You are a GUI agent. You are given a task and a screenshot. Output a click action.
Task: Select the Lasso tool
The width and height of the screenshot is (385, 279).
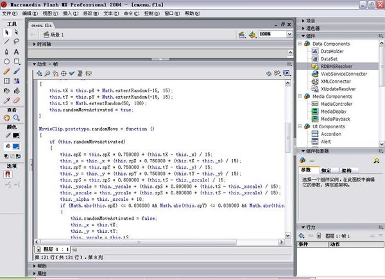(16, 41)
